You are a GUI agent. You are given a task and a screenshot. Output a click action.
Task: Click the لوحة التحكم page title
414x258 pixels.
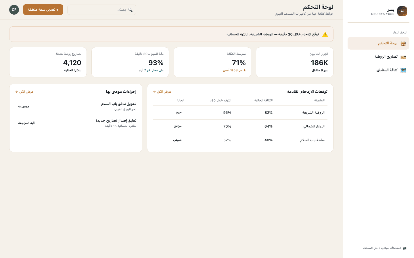click(318, 7)
